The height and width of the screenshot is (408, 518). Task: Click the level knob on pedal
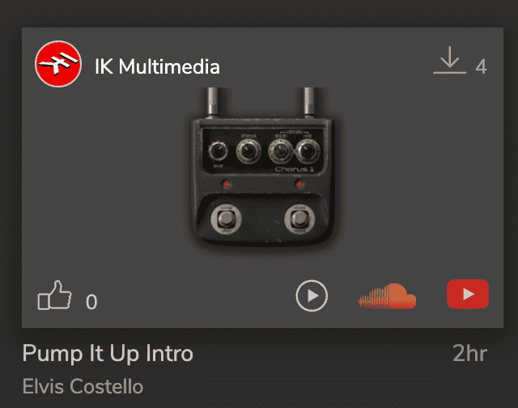tap(217, 151)
